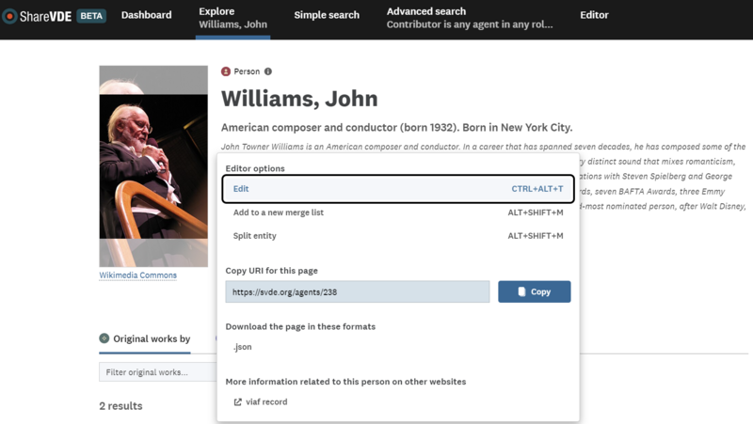
Task: Click the external link icon by viaf record
Action: pos(237,402)
